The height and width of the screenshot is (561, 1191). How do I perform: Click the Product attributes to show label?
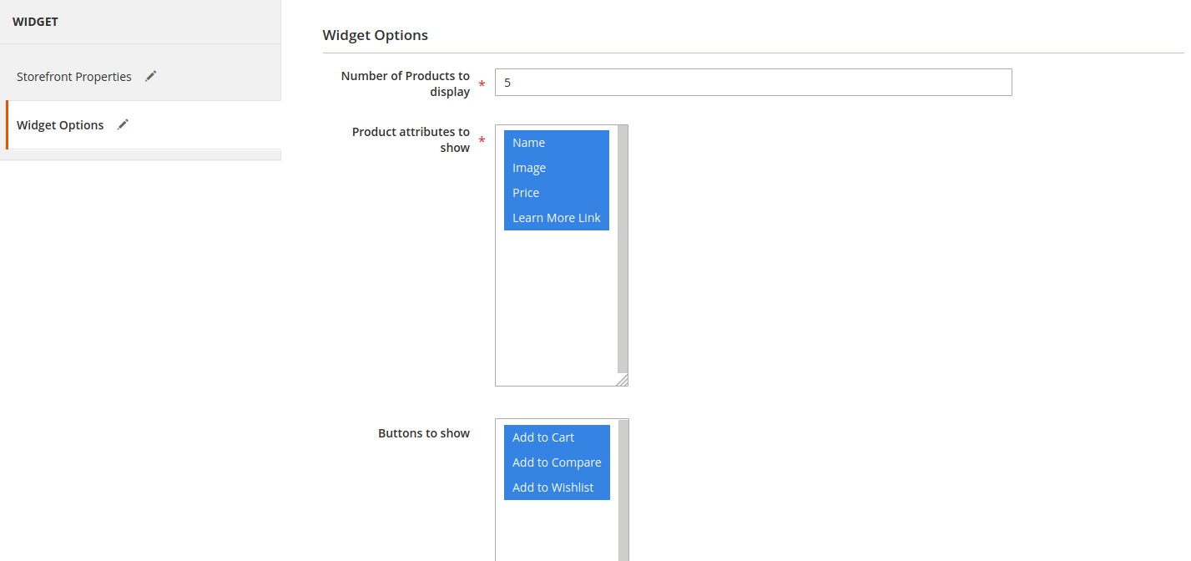pyautogui.click(x=411, y=139)
